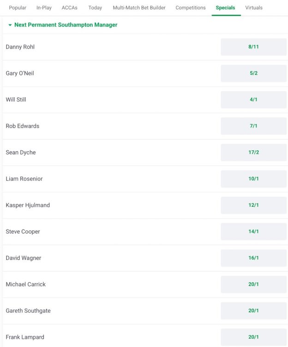Select David Wagner at 16/1
Screen dimensions: 288x347
coord(253,258)
